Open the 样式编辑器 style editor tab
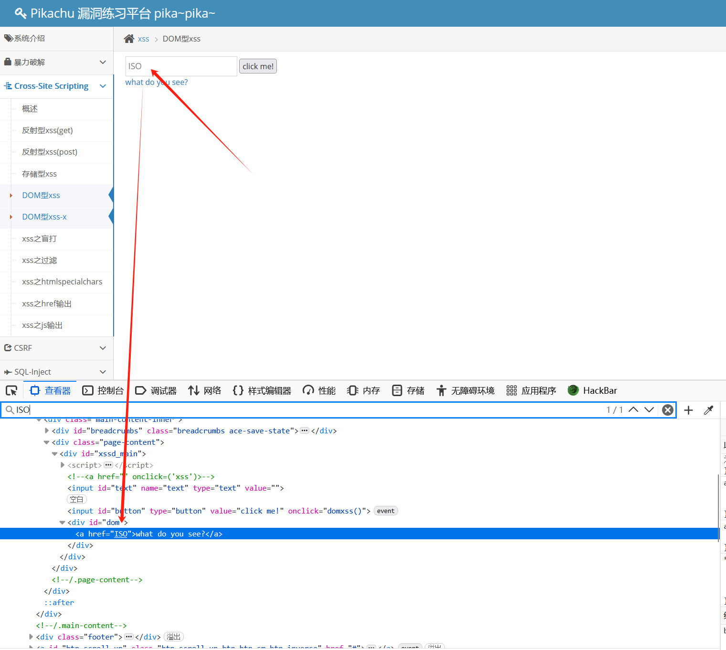The height and width of the screenshot is (650, 726). click(262, 391)
